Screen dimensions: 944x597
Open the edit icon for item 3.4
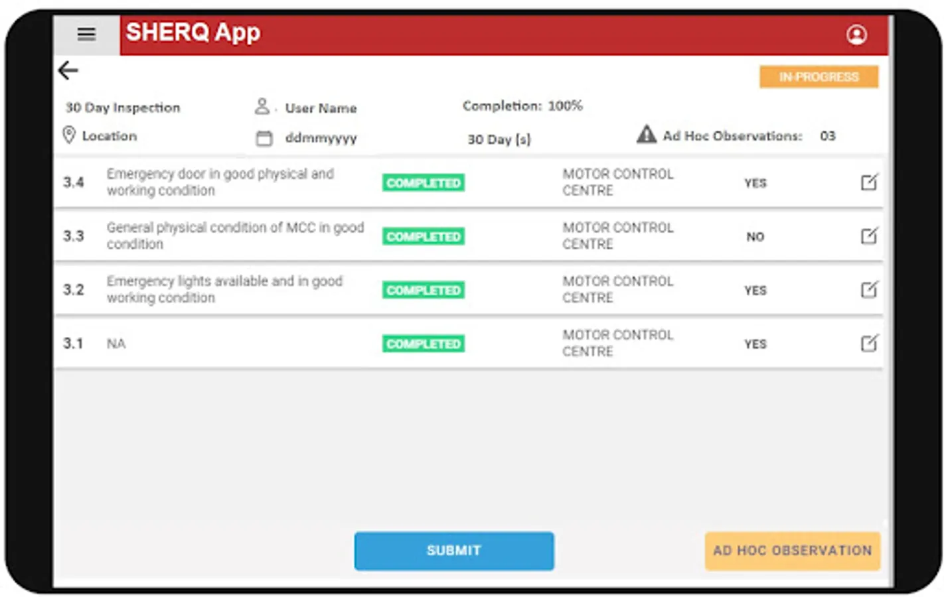[x=870, y=182]
